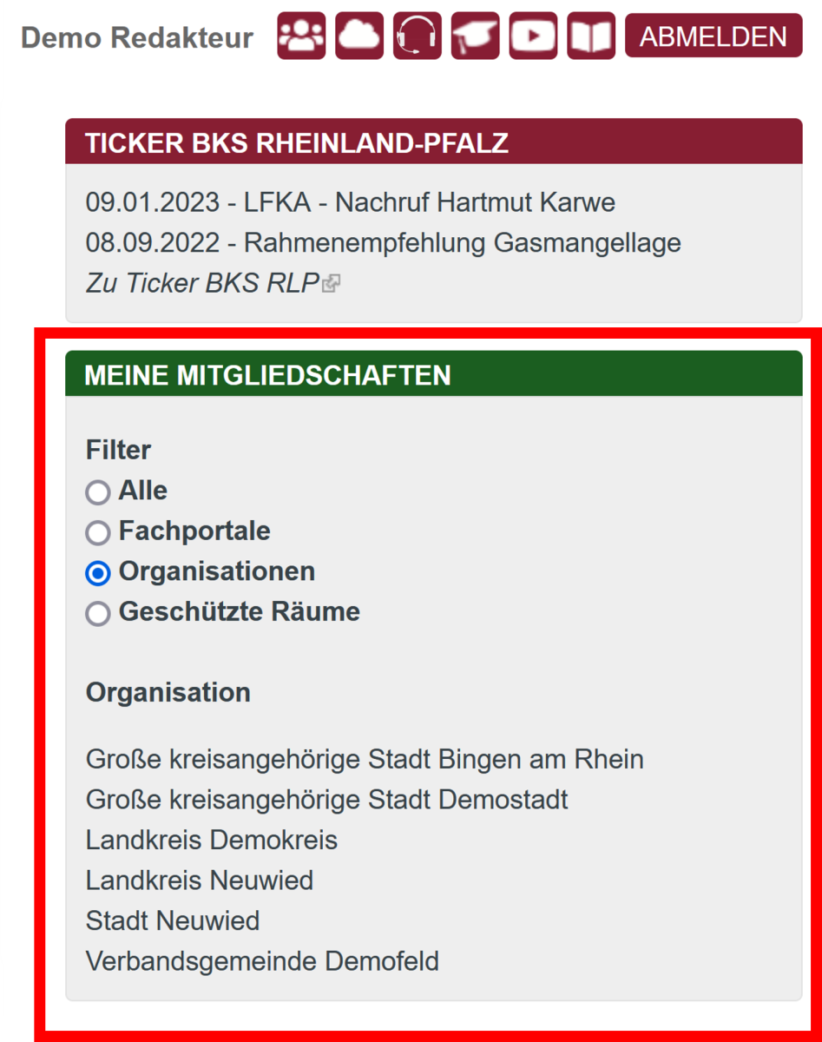Screen dimensions: 822x1042
Task: Open the cloud icon in header
Action: pos(359,36)
